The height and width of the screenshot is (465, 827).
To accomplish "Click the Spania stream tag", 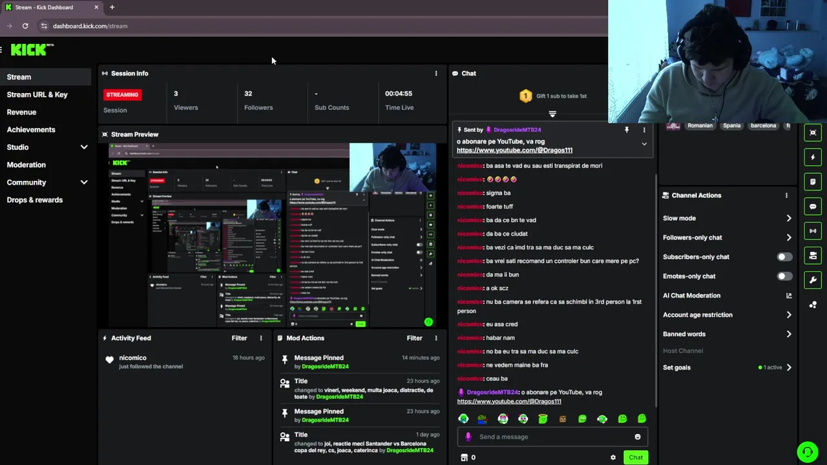I will coord(731,126).
